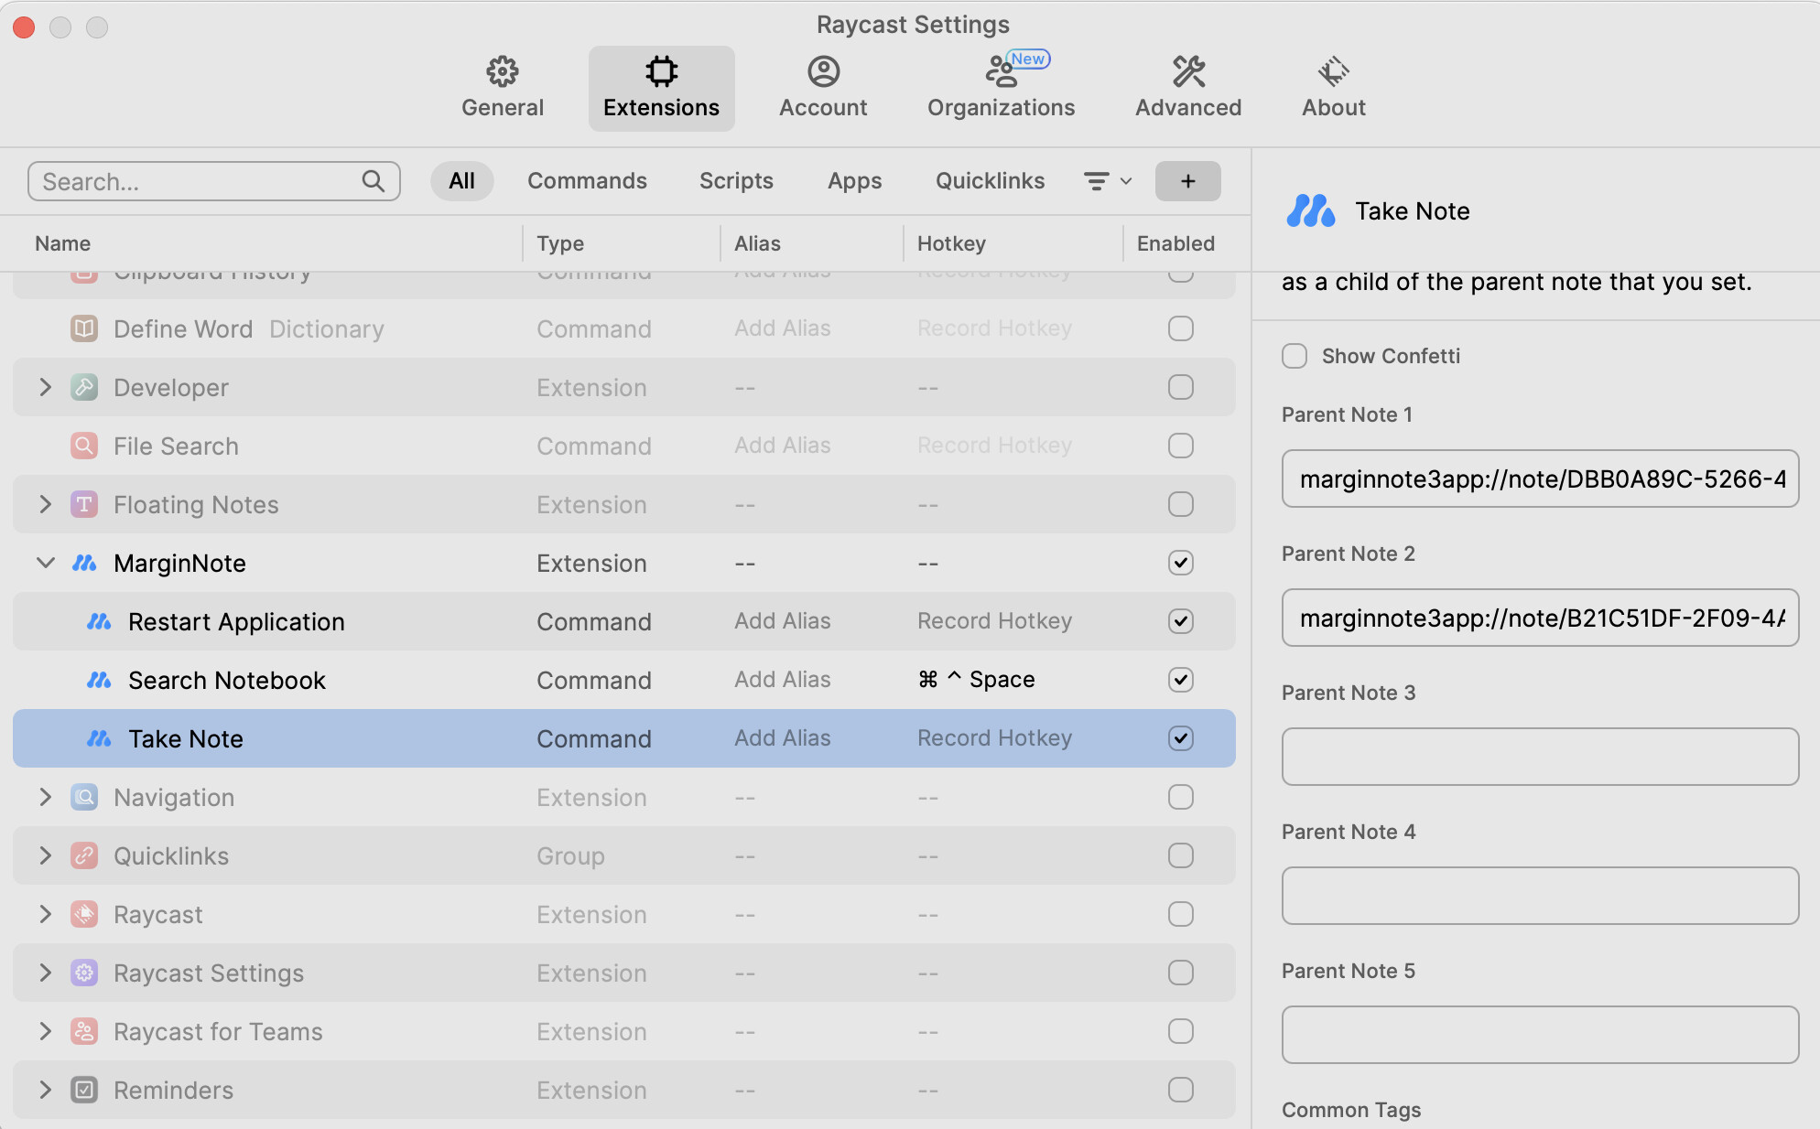Enable the Quicklinks group
Screen dimensions: 1820x1129
click(1180, 855)
